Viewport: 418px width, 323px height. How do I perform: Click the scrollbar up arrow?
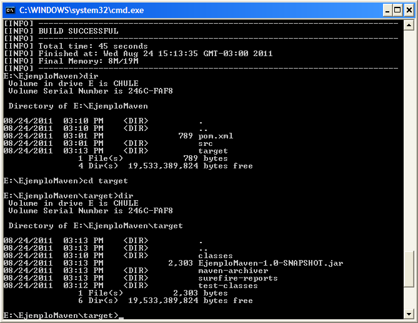click(409, 26)
